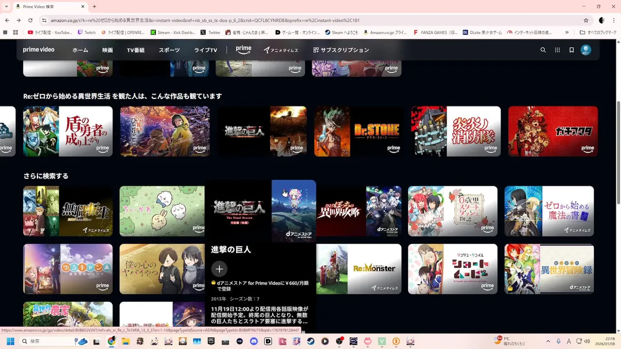Open the ガチアクタ thumbnail
621x349 pixels.
pos(553,131)
